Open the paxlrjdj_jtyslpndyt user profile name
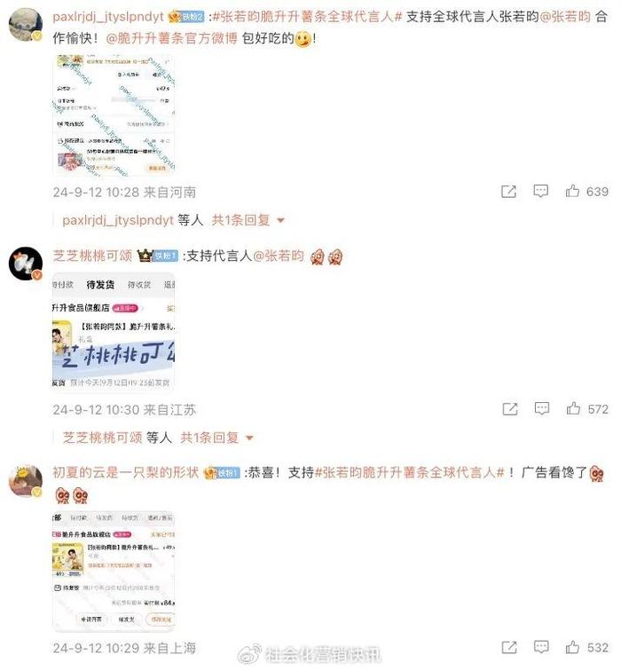This screenshot has height=671, width=621. [107, 17]
